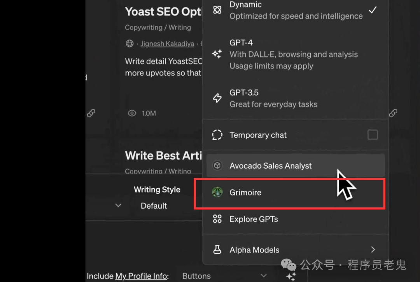
Task: Click the Avocado Sales Analyst cube icon
Action: point(217,165)
